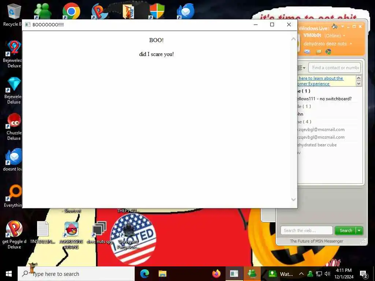Open dropdown arrow beside 'dehydrate deez nuts' message
The width and height of the screenshot is (375, 281).
coord(351,44)
